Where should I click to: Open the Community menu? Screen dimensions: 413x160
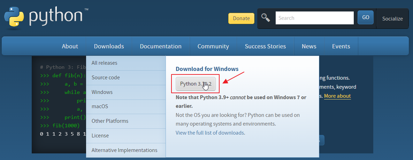tap(213, 46)
